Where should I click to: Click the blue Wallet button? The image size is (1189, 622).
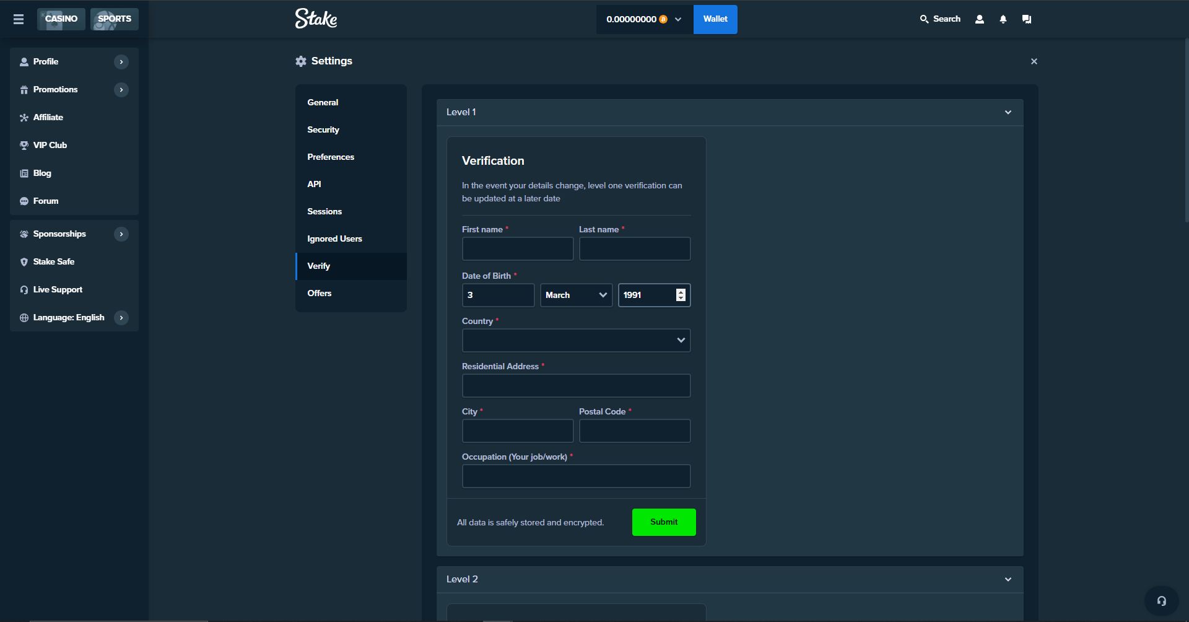pos(715,19)
